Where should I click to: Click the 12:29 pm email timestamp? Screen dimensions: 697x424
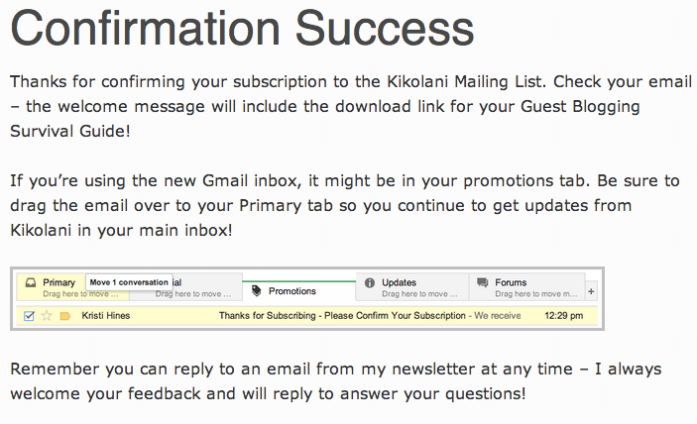coord(563,316)
